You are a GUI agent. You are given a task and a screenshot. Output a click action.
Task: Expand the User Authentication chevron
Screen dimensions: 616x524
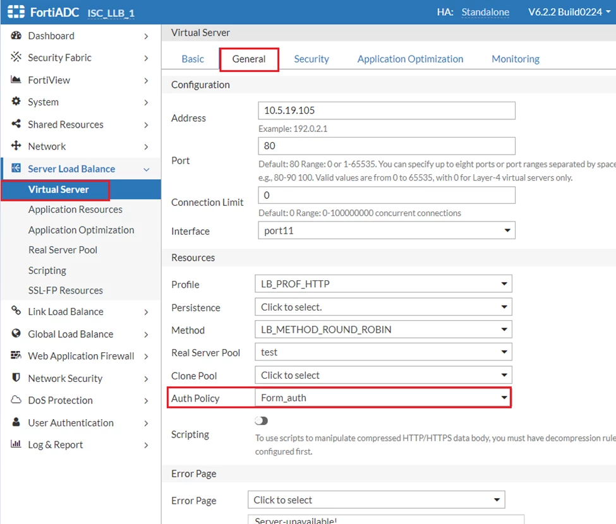(x=146, y=423)
